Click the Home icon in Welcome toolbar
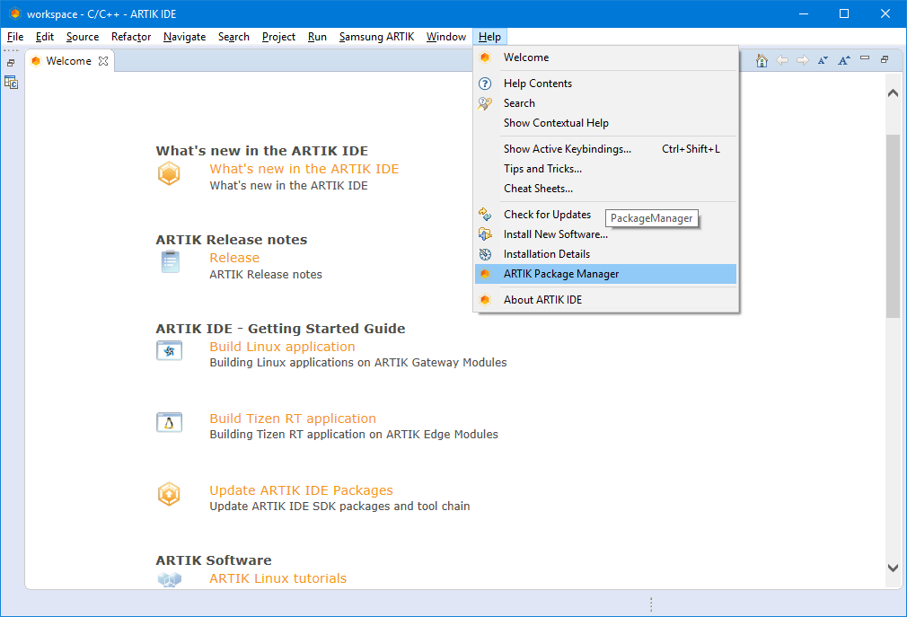The height and width of the screenshot is (617, 907). 762,60
